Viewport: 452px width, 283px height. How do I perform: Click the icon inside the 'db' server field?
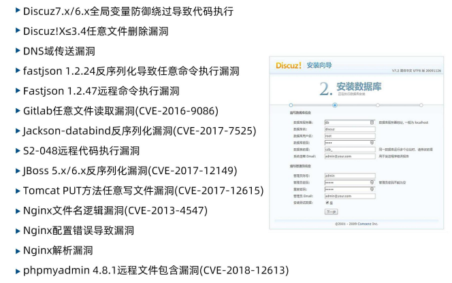tap(372, 122)
